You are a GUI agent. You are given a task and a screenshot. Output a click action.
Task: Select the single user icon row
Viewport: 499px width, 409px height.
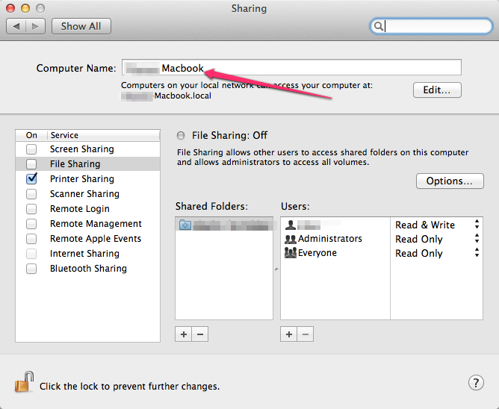click(291, 225)
